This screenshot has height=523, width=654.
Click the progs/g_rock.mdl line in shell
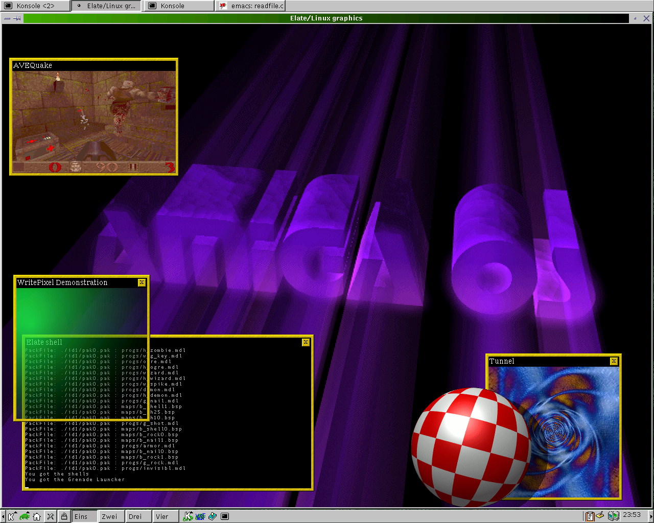click(102, 463)
